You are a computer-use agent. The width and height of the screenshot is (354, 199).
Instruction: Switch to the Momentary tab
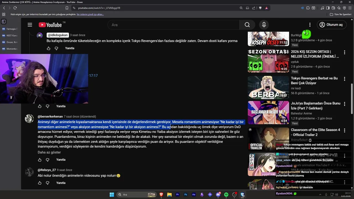pyautogui.click(x=10, y=49)
